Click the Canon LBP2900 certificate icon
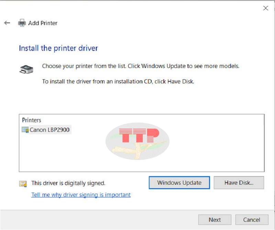 pos(25,130)
